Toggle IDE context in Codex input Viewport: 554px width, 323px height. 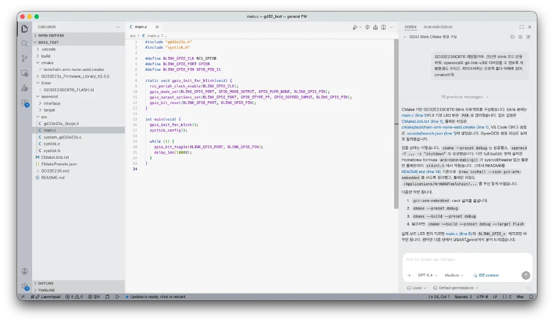pyautogui.click(x=485, y=275)
